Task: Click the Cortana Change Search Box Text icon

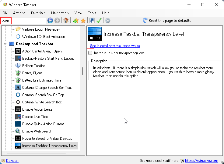Action: point(18,88)
